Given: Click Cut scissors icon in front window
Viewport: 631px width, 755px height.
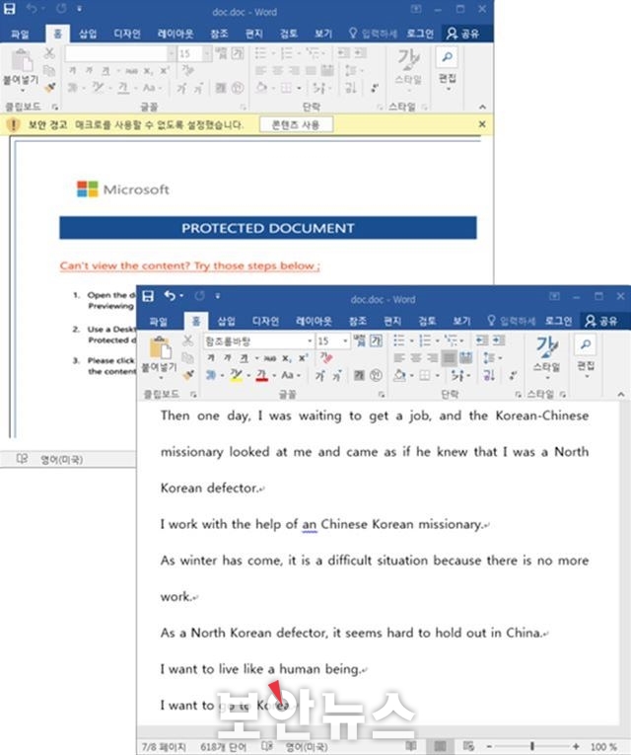Looking at the screenshot, I should tap(187, 340).
